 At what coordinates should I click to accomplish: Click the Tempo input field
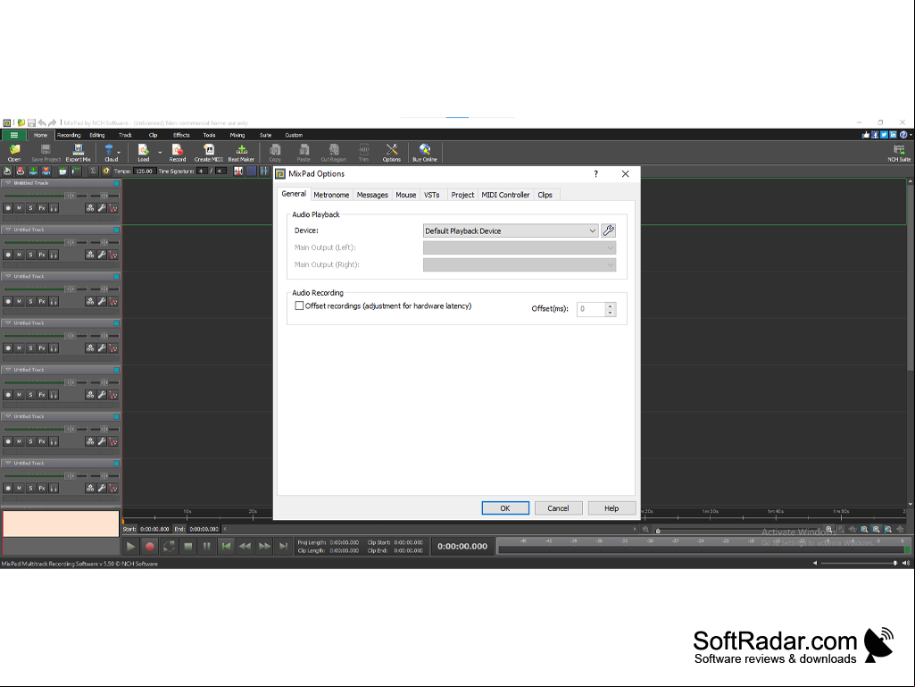click(144, 172)
